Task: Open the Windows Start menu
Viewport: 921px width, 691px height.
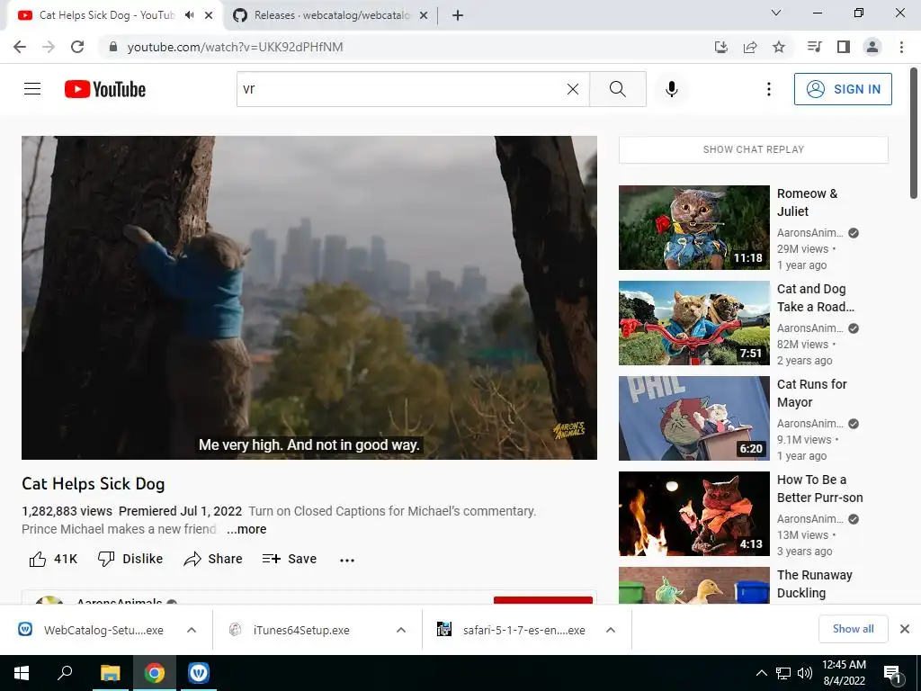Action: (x=22, y=673)
